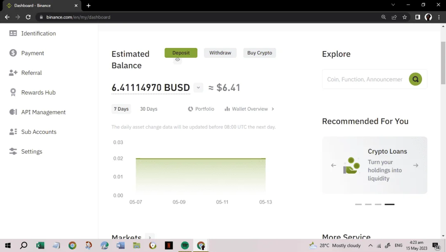Click the address bar URL
Image resolution: width=446 pixels, height=252 pixels.
point(78,17)
